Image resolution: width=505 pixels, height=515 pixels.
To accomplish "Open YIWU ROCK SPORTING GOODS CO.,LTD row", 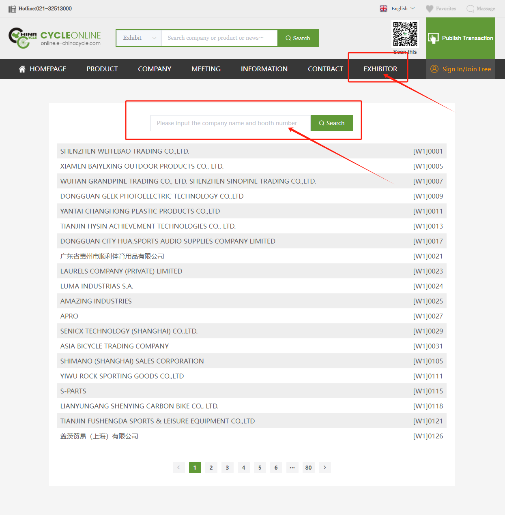I will pos(251,376).
